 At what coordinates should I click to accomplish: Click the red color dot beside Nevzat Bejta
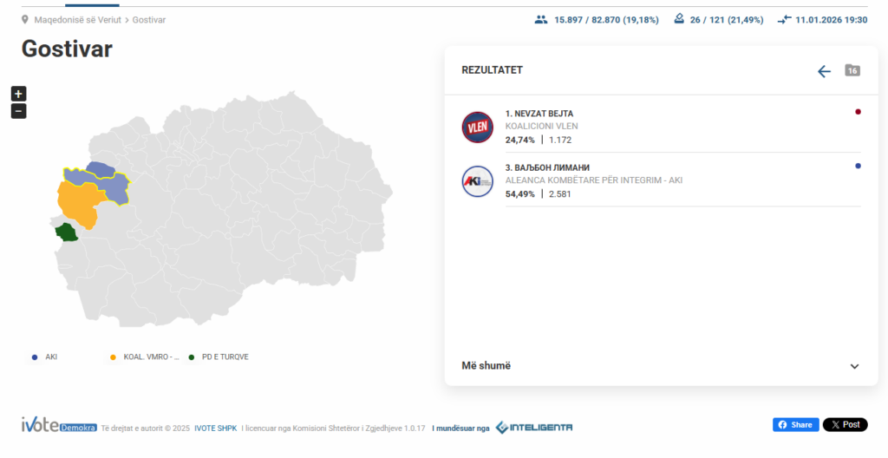pos(858,112)
